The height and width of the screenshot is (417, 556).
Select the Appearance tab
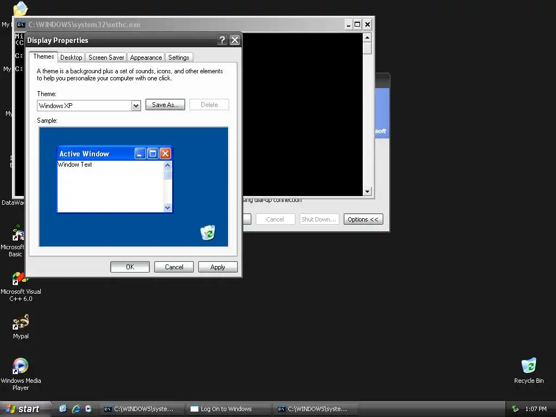coord(146,58)
